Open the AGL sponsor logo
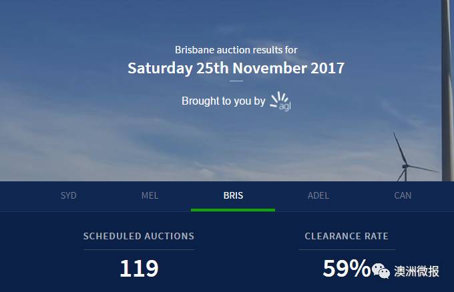The image size is (454, 292). pyautogui.click(x=280, y=101)
